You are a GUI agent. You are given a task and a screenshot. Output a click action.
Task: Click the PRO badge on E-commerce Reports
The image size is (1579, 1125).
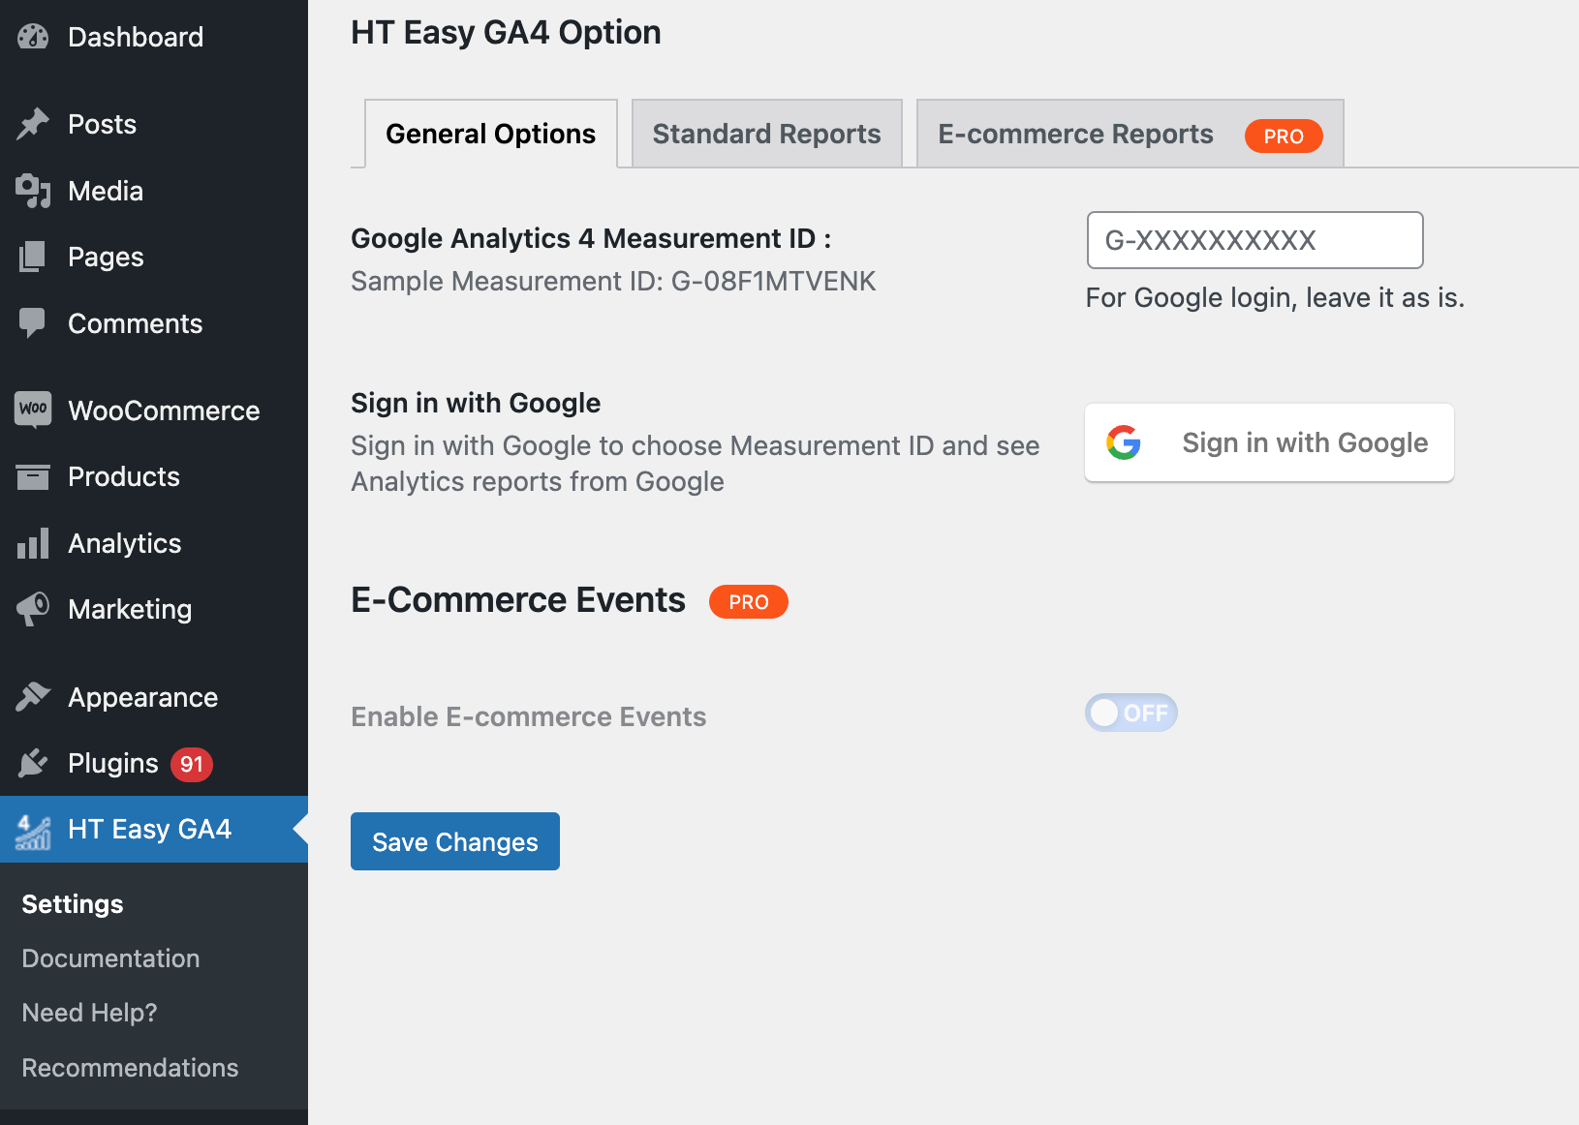point(1284,137)
